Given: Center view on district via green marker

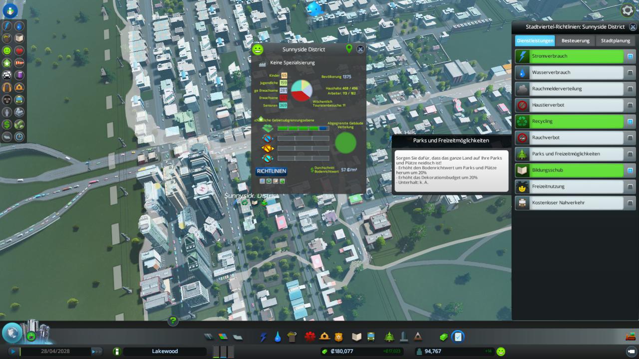Looking at the screenshot, I should 349,48.
